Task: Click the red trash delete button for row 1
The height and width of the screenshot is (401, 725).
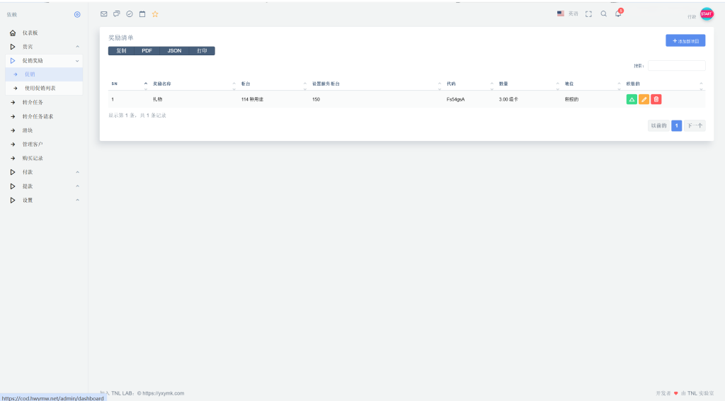Action: [x=656, y=99]
